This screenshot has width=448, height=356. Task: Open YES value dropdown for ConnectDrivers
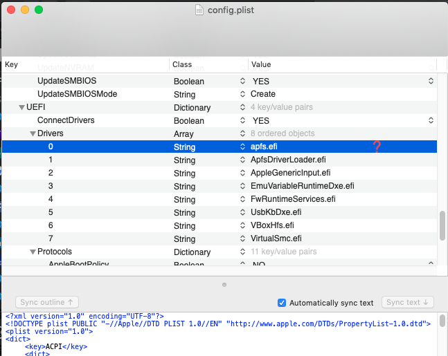click(431, 120)
